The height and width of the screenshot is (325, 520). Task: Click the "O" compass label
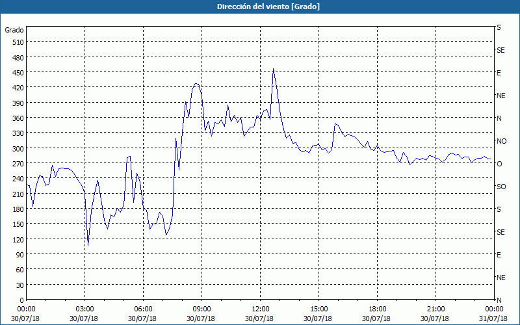499,164
